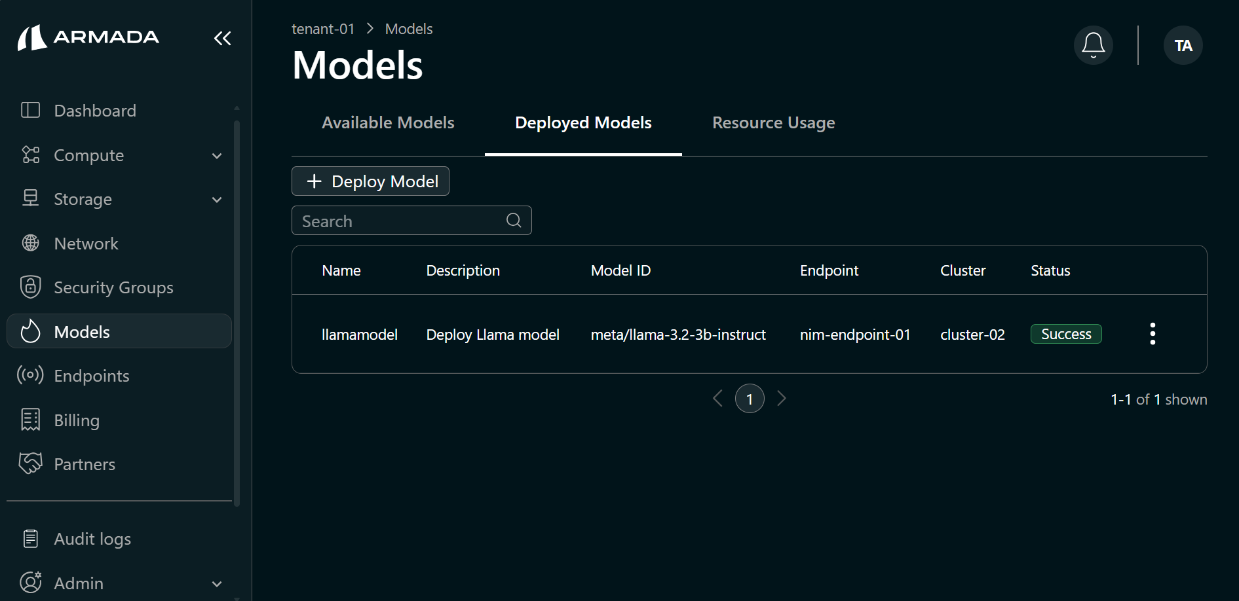Click meta/llama-3.2-3b-instruct model ID
Image resolution: width=1239 pixels, height=601 pixels.
[678, 335]
